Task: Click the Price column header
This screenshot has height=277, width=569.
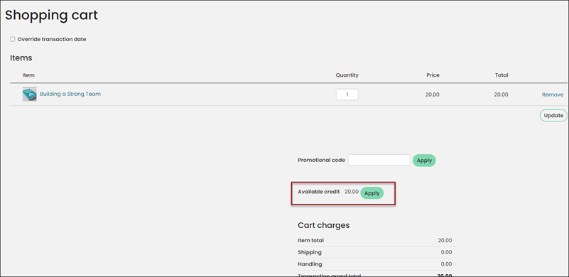Action: [433, 75]
